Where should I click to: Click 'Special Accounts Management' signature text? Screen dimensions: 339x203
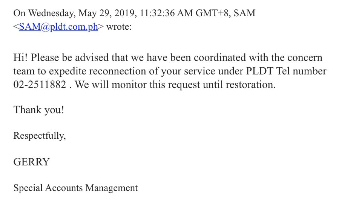coord(75,188)
